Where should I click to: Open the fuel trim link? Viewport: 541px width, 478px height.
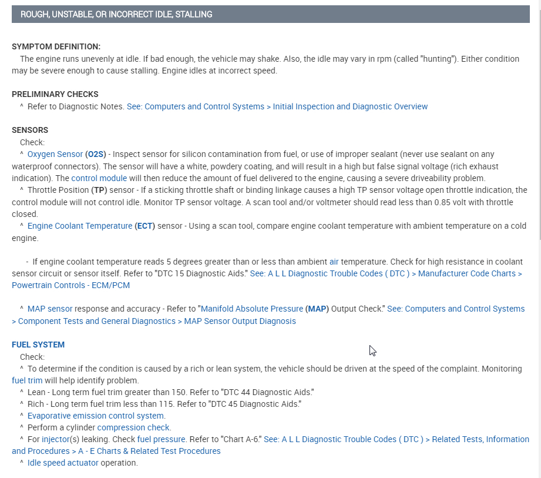point(27,380)
